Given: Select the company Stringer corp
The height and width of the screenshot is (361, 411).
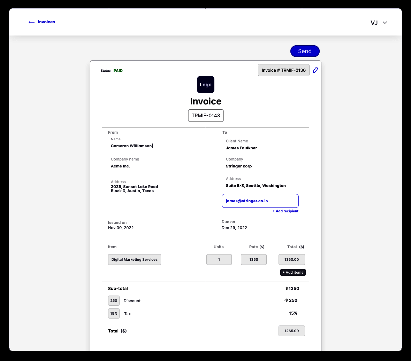Looking at the screenshot, I should pyautogui.click(x=239, y=166).
